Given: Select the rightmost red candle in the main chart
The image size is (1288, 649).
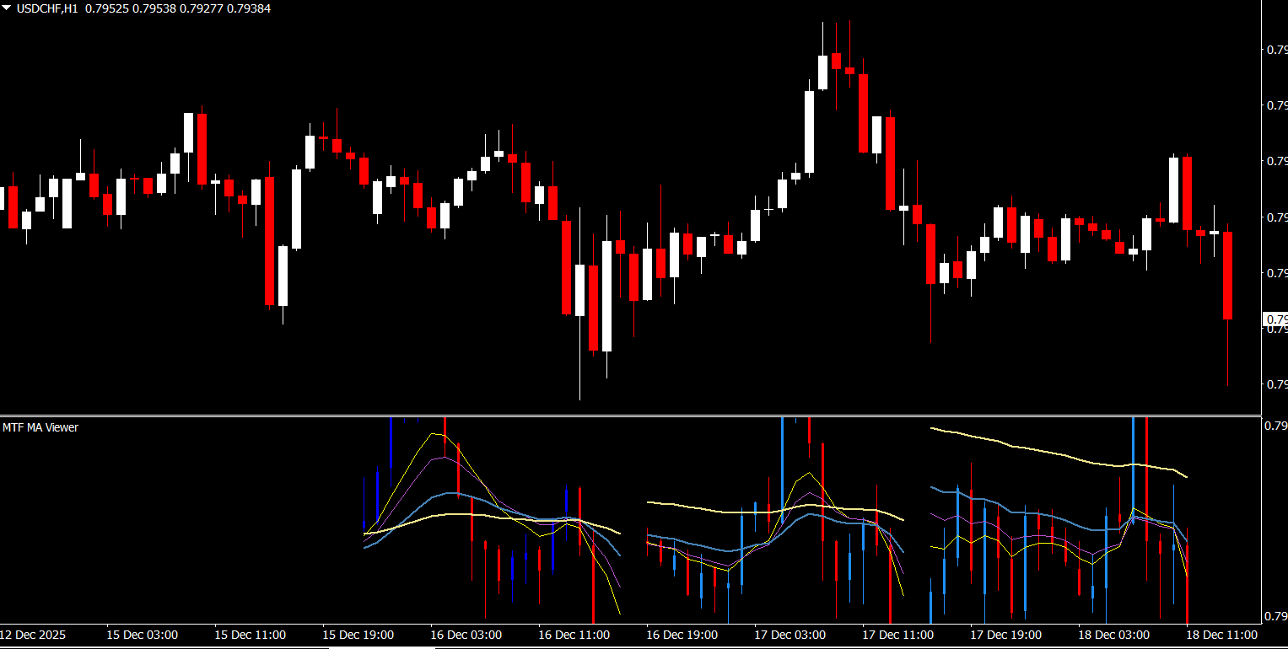Looking at the screenshot, I should coord(1227,276).
